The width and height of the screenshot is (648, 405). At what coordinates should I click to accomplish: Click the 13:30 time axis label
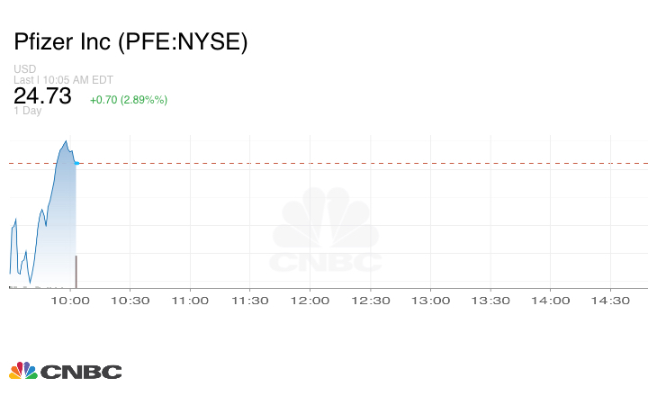(x=490, y=301)
